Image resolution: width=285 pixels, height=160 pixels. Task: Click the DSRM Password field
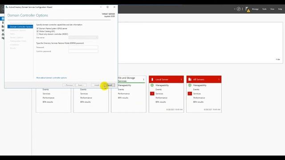click(x=83, y=48)
